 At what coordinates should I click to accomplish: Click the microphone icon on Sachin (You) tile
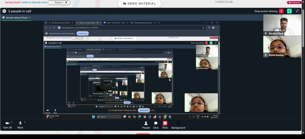[266, 34]
